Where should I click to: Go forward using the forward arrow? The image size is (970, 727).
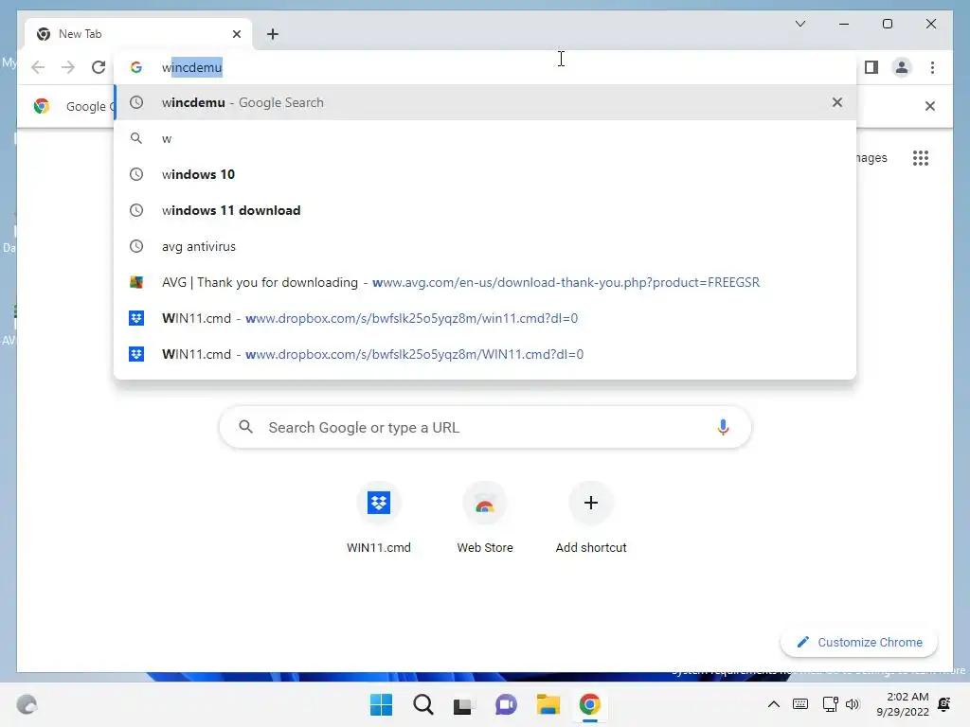68,67
